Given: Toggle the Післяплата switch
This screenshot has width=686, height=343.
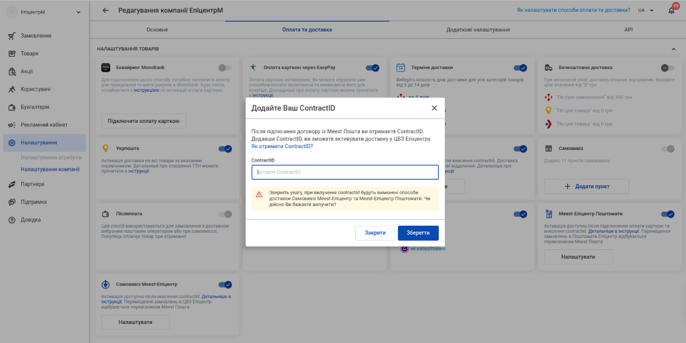Looking at the screenshot, I should pos(226,214).
